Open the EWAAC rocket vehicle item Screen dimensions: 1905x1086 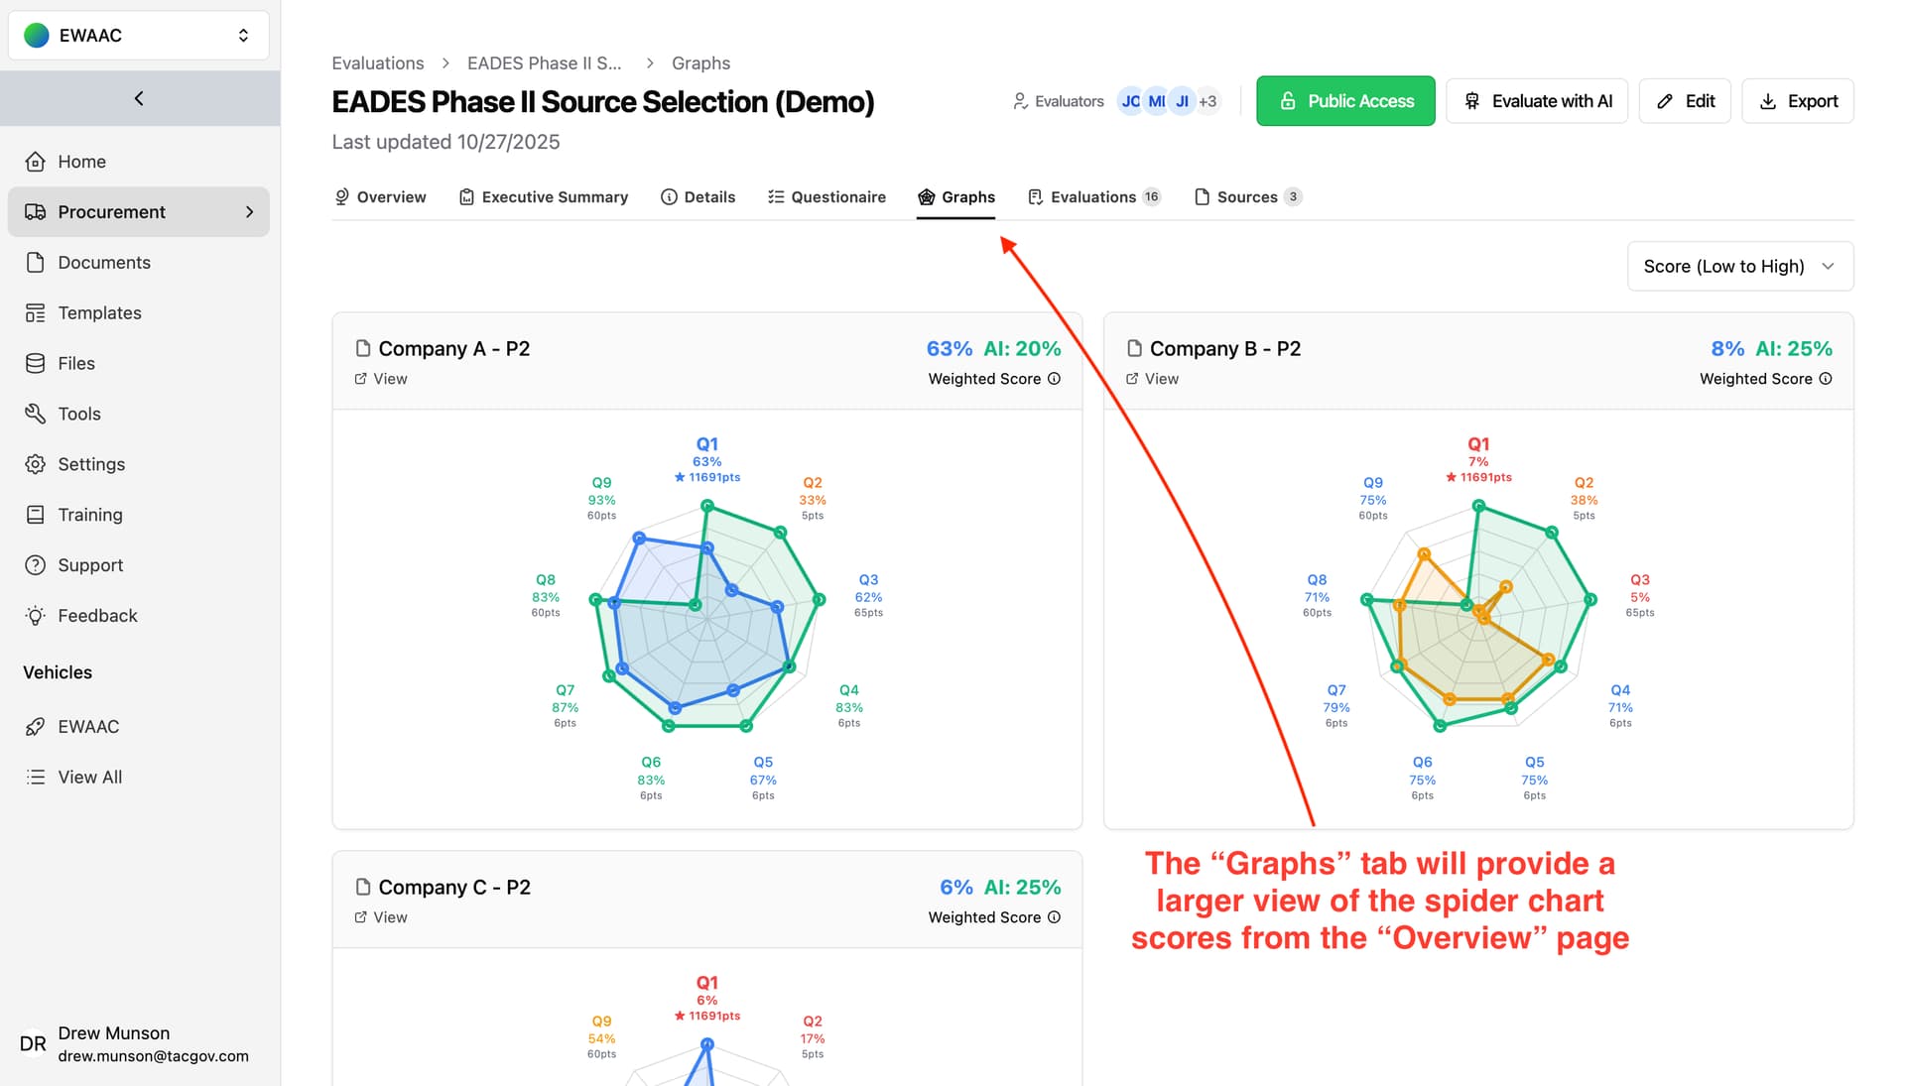coord(87,727)
